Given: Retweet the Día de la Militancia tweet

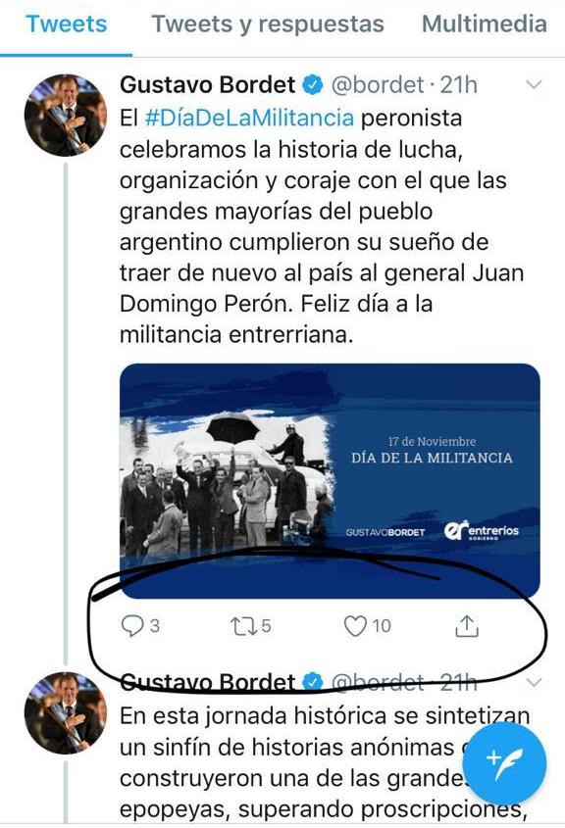Looking at the screenshot, I should pos(244,626).
